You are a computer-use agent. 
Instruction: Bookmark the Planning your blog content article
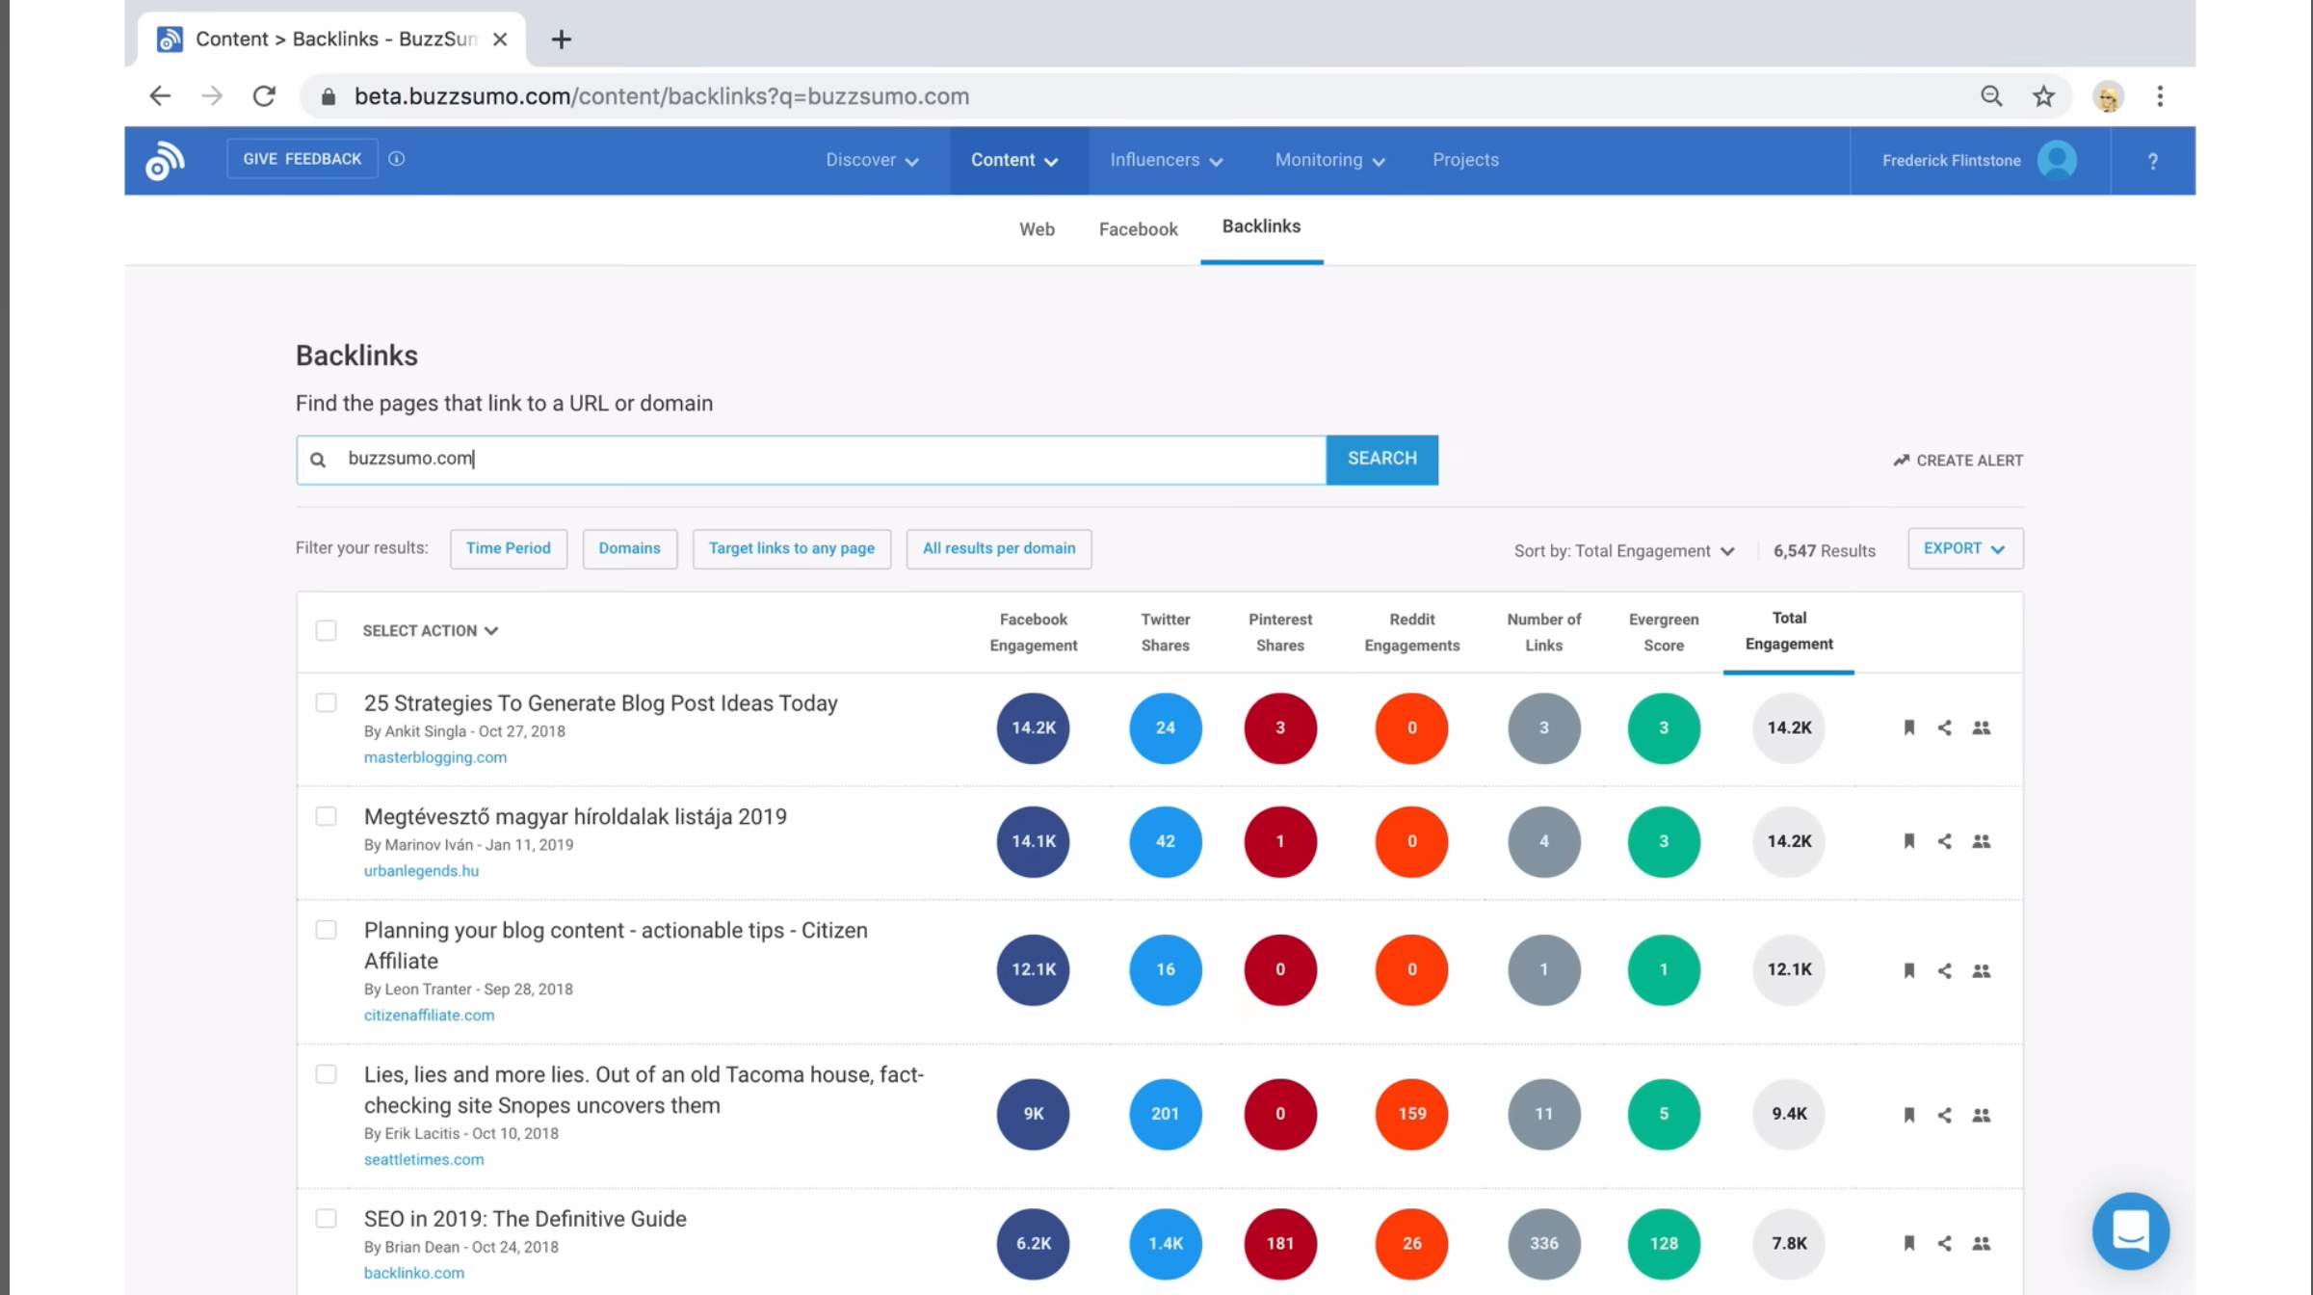coord(1908,970)
